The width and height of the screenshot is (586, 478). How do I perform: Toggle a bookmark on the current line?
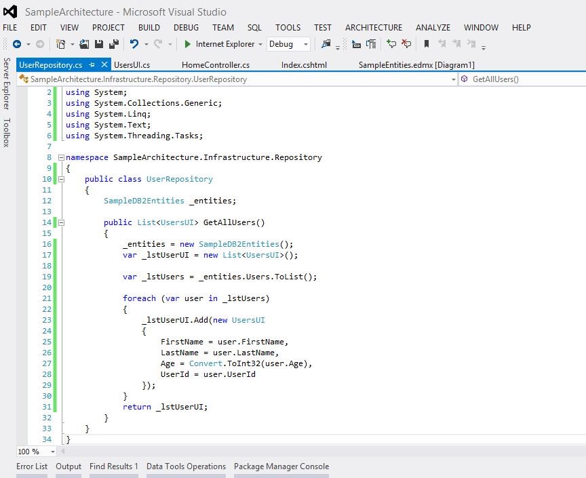[x=427, y=44]
